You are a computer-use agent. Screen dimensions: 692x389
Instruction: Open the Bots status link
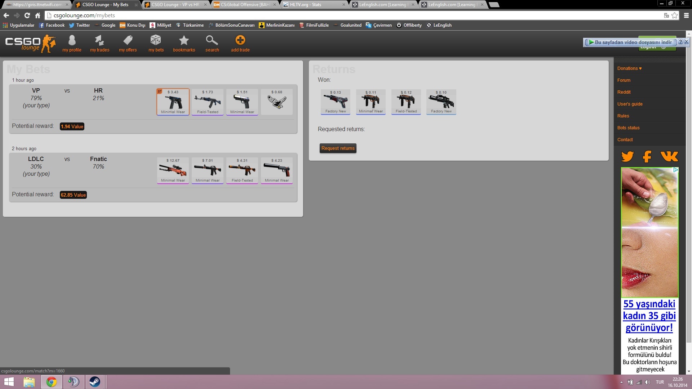click(x=628, y=128)
